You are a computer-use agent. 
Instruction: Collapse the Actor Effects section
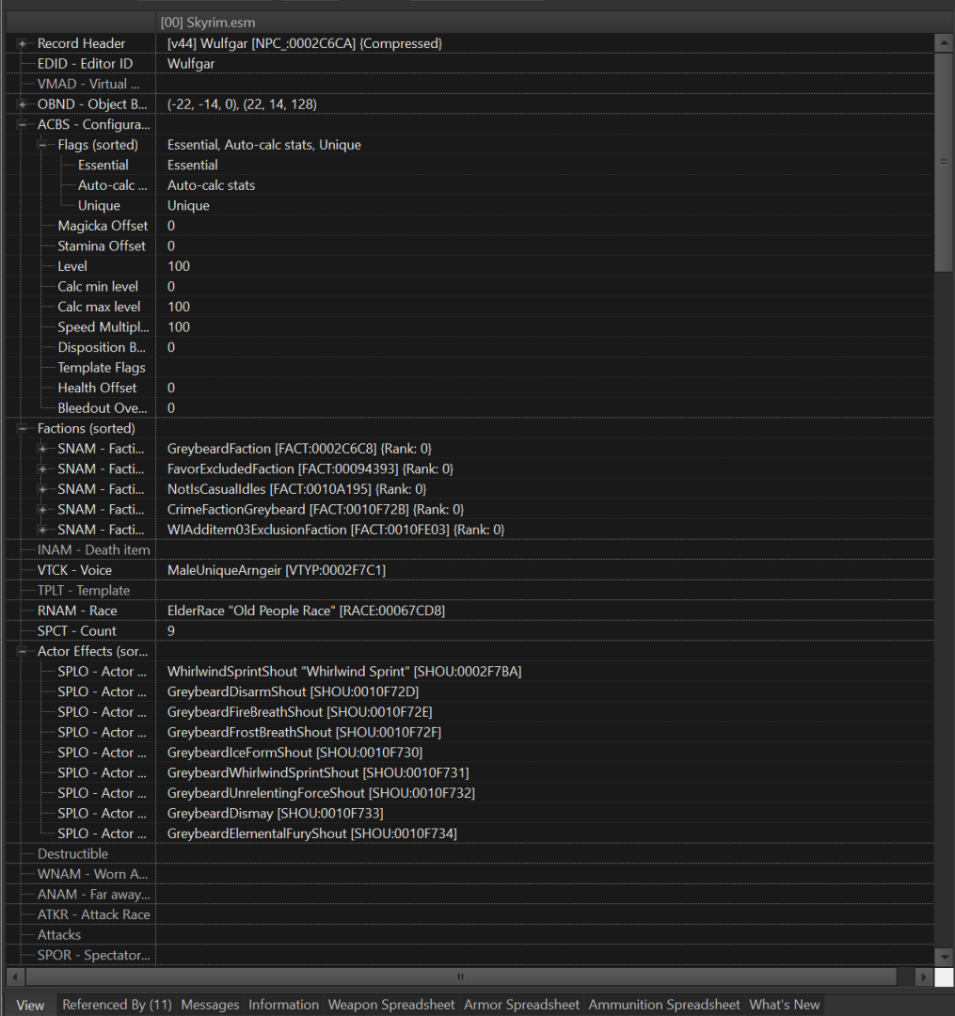(x=22, y=651)
